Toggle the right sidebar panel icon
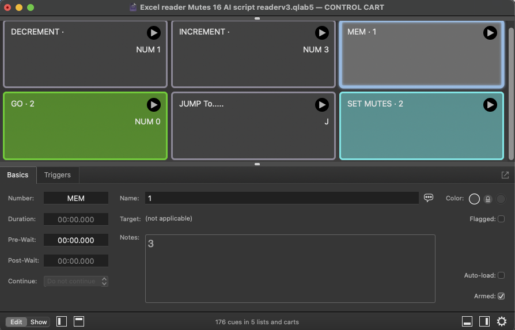This screenshot has width=515, height=330. click(x=484, y=321)
